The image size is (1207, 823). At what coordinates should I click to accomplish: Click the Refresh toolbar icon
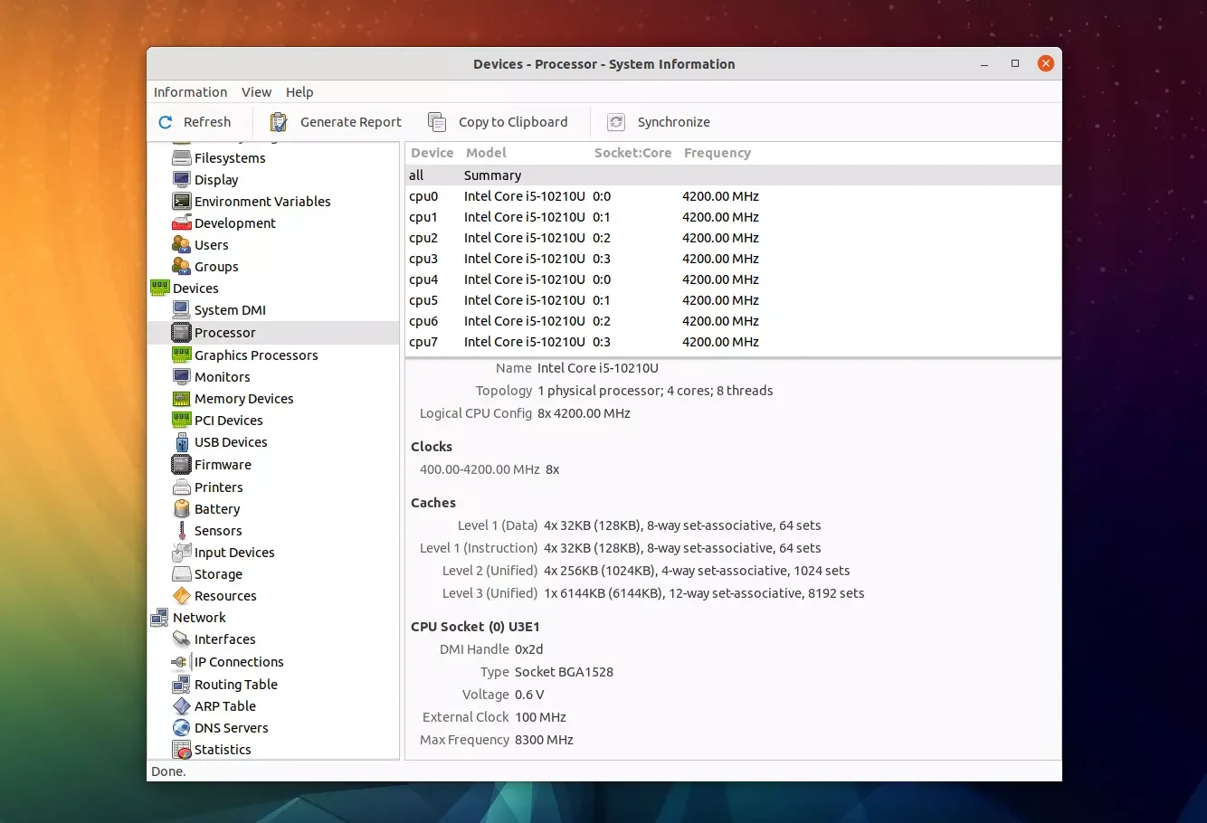tap(166, 122)
